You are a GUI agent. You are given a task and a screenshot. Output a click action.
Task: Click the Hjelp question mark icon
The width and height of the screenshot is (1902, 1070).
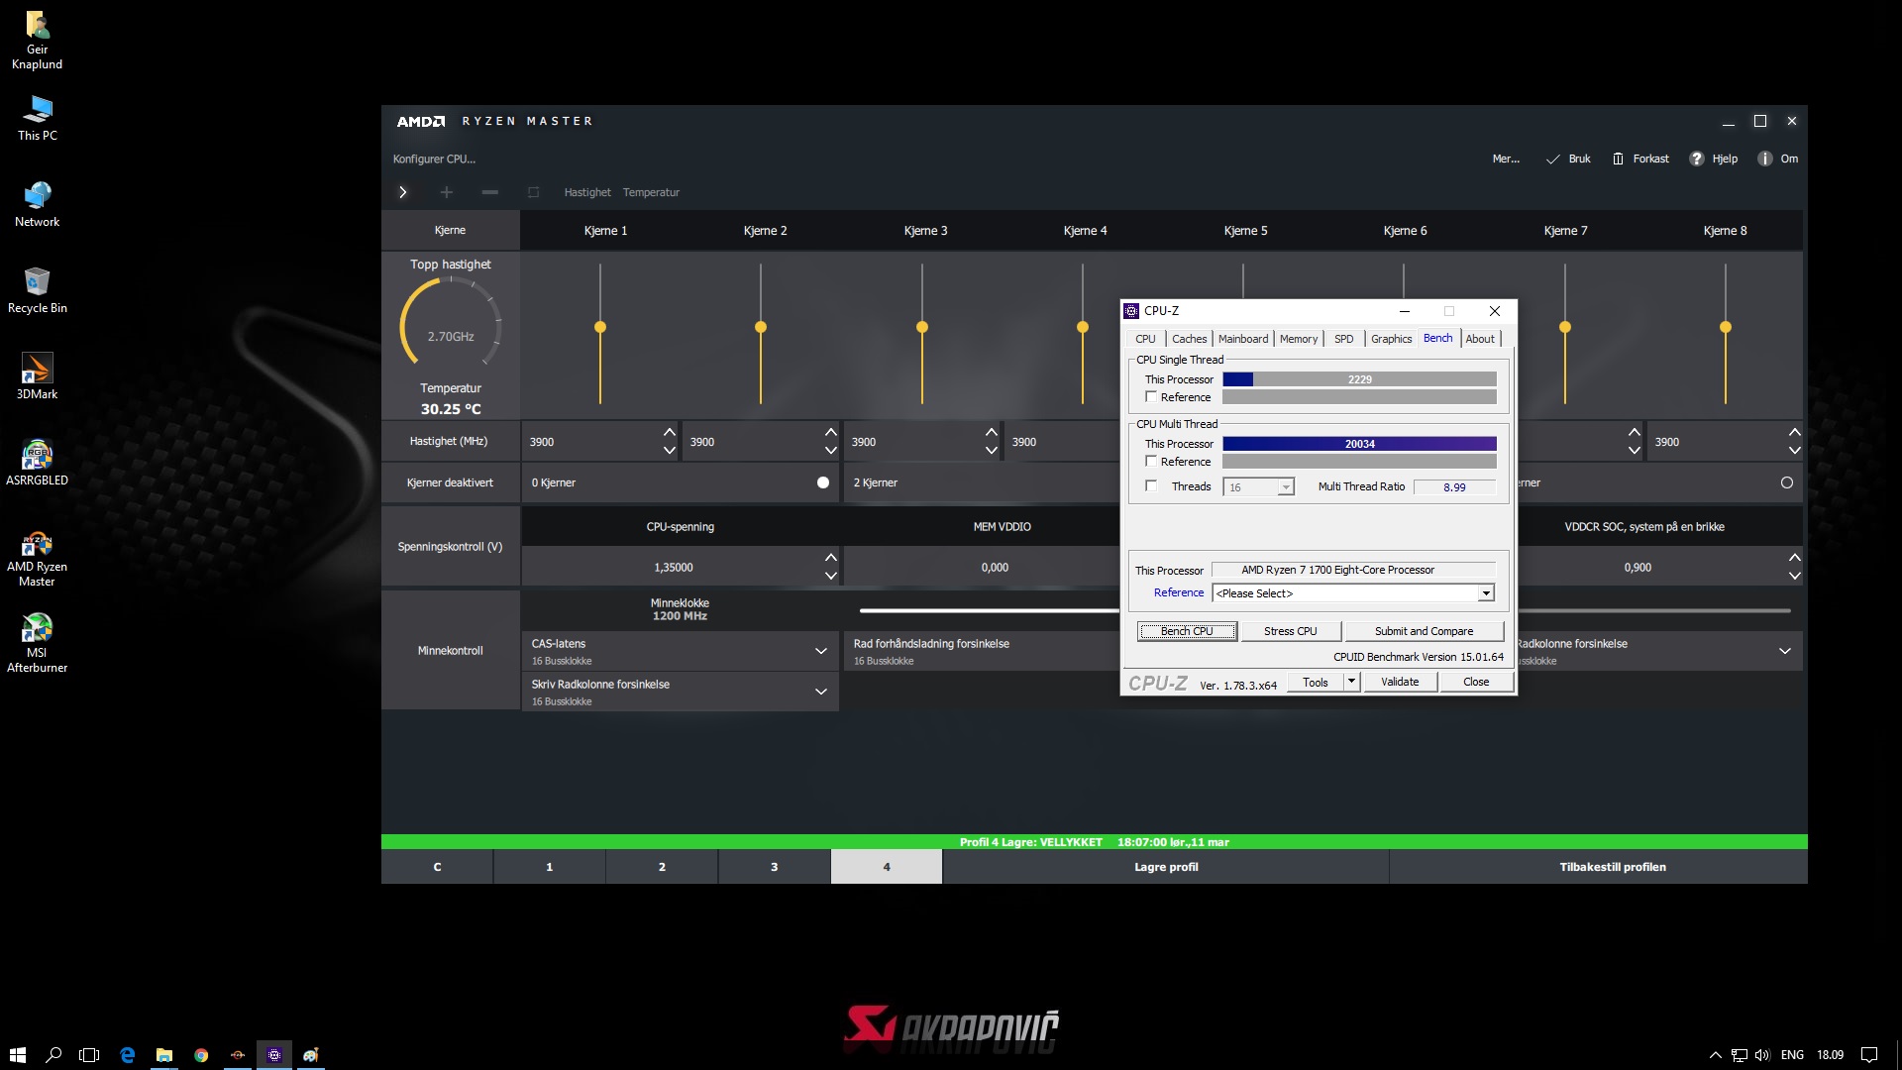point(1696,159)
